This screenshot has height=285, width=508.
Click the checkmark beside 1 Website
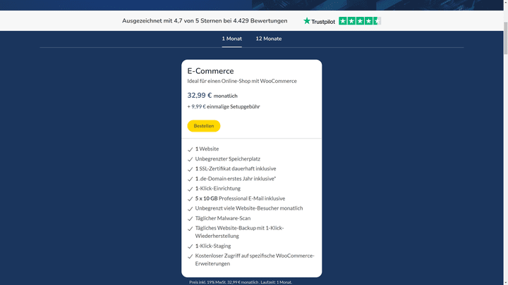click(190, 149)
